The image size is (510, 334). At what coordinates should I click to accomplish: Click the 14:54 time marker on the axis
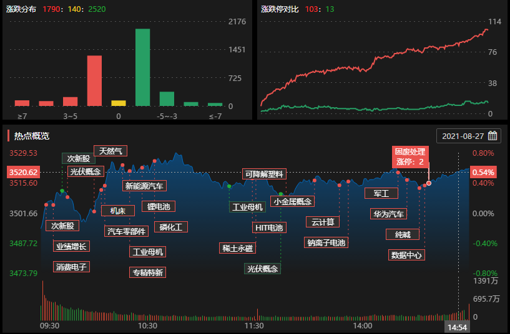point(456,327)
